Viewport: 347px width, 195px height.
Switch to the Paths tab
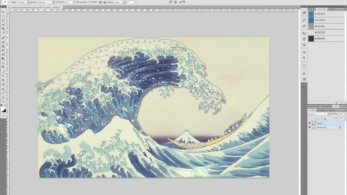[x=332, y=110]
